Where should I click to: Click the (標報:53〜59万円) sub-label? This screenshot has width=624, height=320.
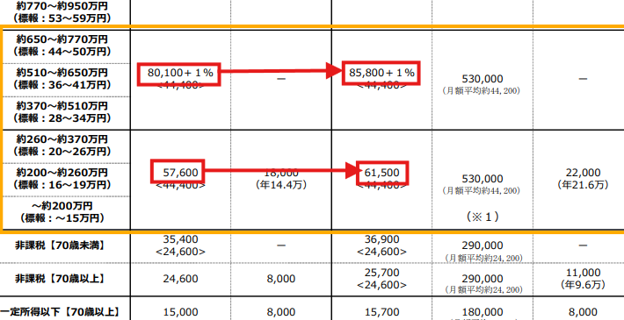(x=62, y=18)
